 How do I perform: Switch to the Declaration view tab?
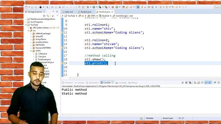(93, 83)
